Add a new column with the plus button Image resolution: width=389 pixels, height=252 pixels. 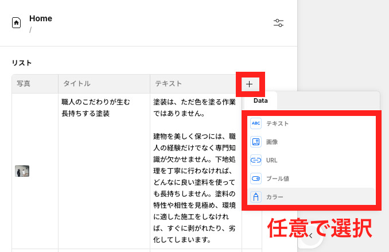250,84
